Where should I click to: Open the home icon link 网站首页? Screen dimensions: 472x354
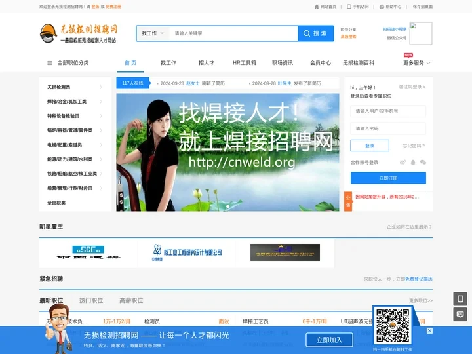coord(325,7)
